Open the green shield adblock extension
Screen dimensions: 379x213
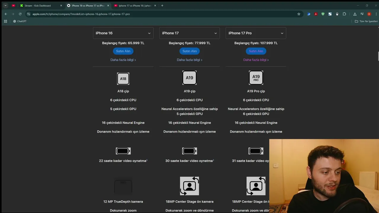[323, 14]
